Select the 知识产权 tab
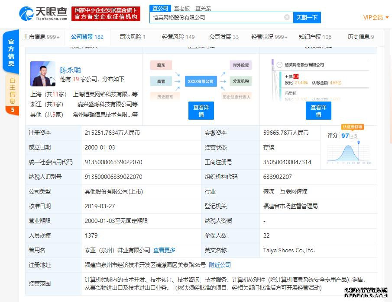 point(315,37)
